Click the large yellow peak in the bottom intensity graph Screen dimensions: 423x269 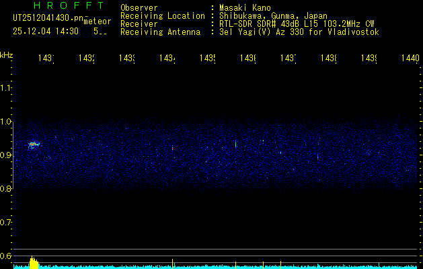click(34, 262)
